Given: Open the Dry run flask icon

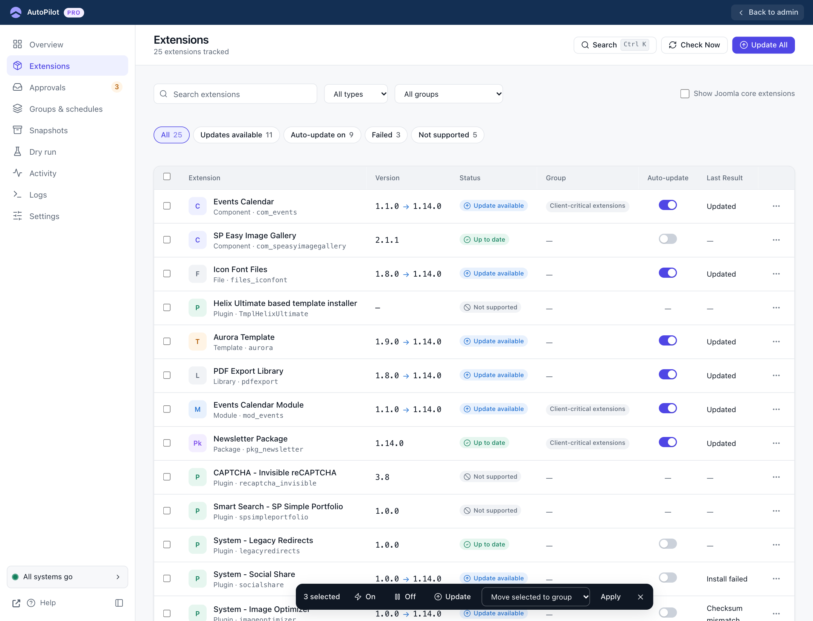Looking at the screenshot, I should click(x=17, y=152).
